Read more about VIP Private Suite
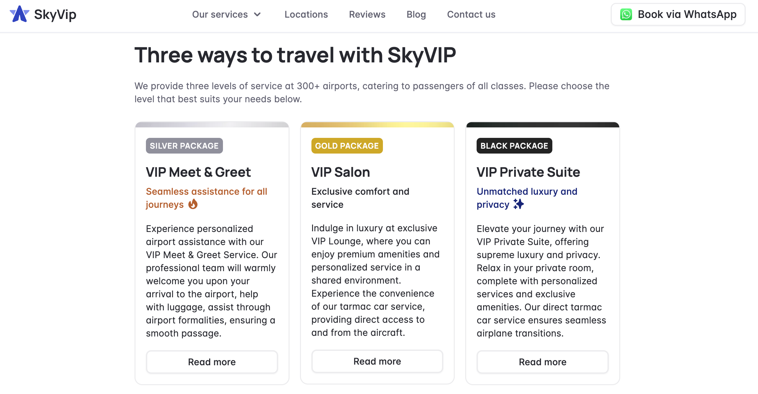Screen dimensions: 758x394 [x=543, y=362]
